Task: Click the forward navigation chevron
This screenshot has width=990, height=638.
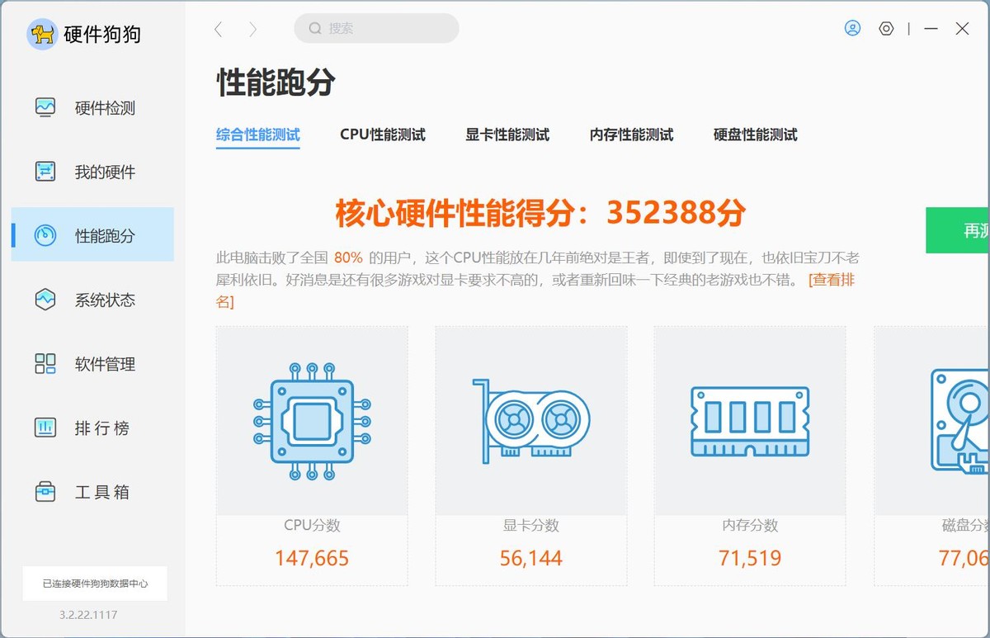Action: 251,28
